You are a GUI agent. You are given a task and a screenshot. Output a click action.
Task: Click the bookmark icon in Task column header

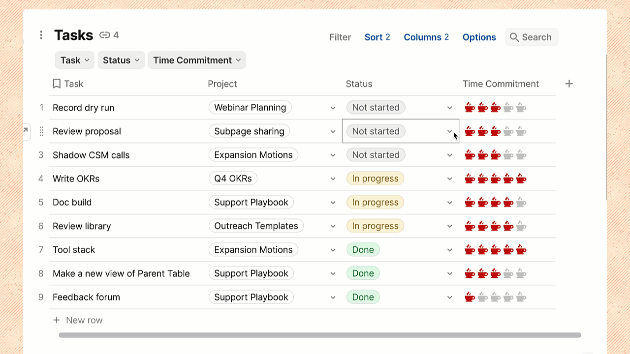[x=57, y=84]
